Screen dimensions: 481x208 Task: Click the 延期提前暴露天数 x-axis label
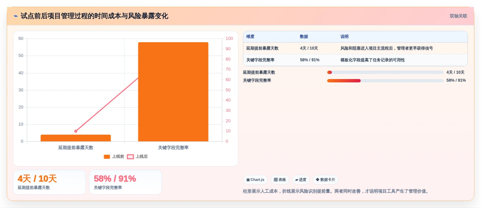[x=76, y=148]
